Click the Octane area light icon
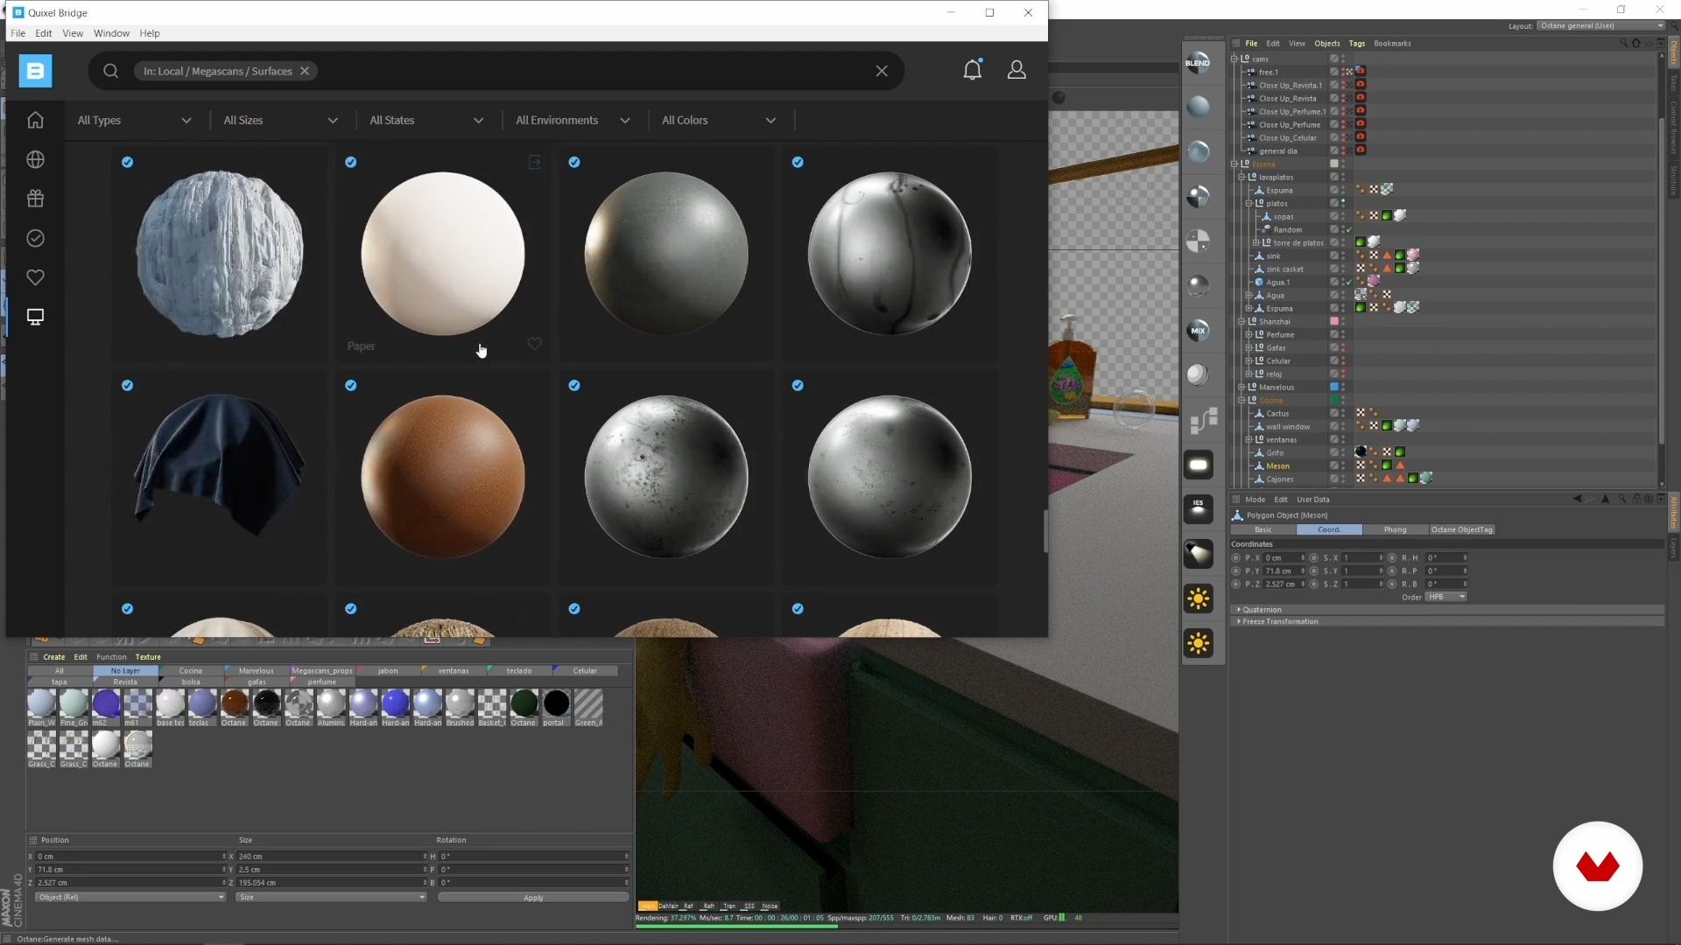Viewport: 1681px width, 945px height. point(1198,465)
